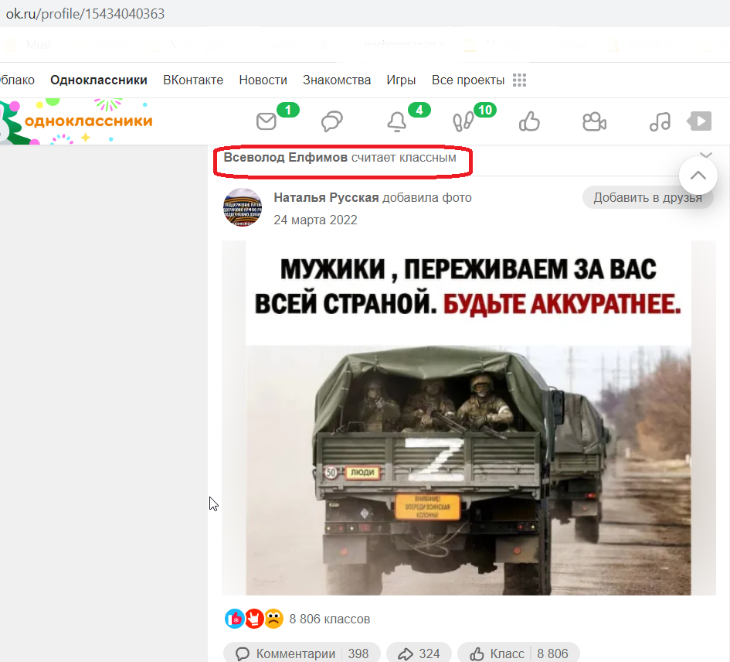Open ВКонтакте in the top menu
Screen dimensions: 730x662
click(x=193, y=80)
